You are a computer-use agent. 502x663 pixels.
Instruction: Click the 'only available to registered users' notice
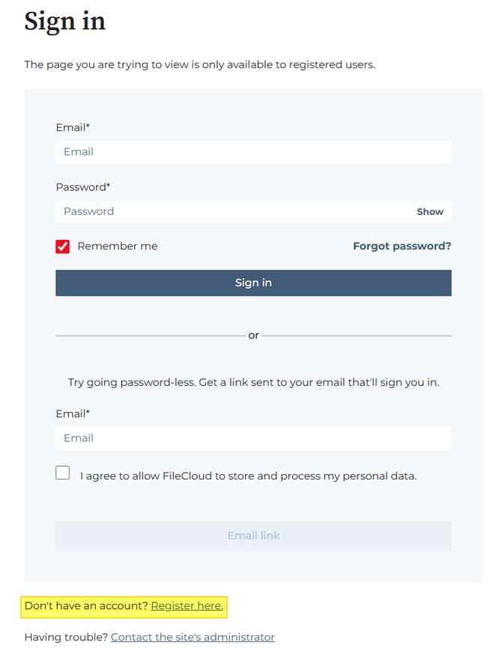pyautogui.click(x=199, y=64)
